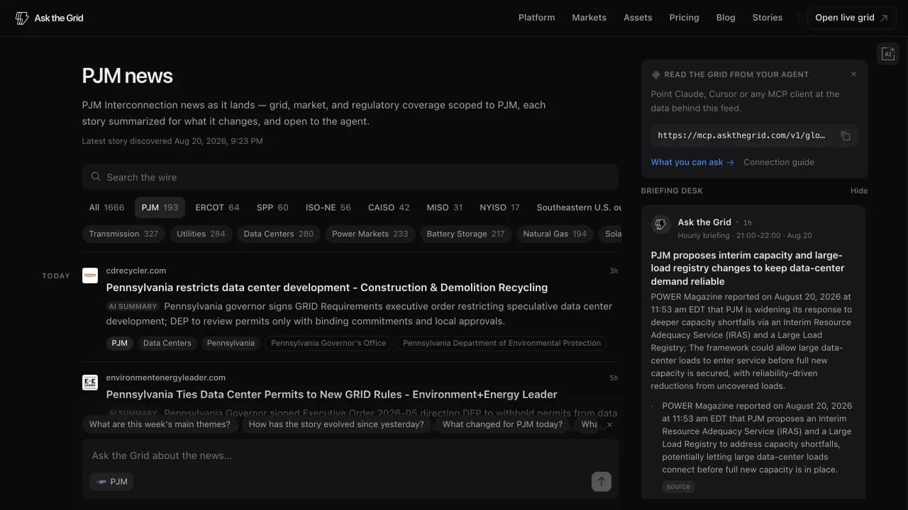The width and height of the screenshot is (908, 510).
Task: Open the Stories page
Action: (x=768, y=18)
